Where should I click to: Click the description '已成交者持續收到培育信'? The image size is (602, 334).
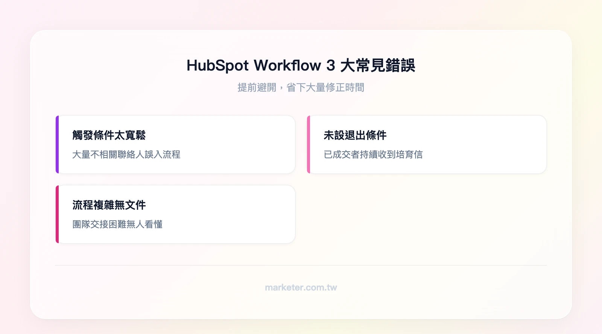[x=373, y=154]
